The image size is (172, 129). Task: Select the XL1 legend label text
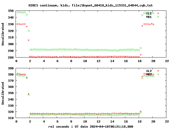[x=149, y=13]
